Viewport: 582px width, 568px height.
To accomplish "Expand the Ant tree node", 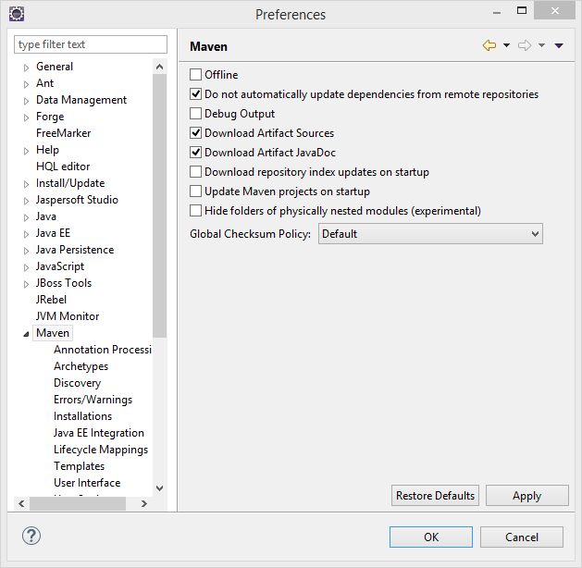I will (26, 84).
